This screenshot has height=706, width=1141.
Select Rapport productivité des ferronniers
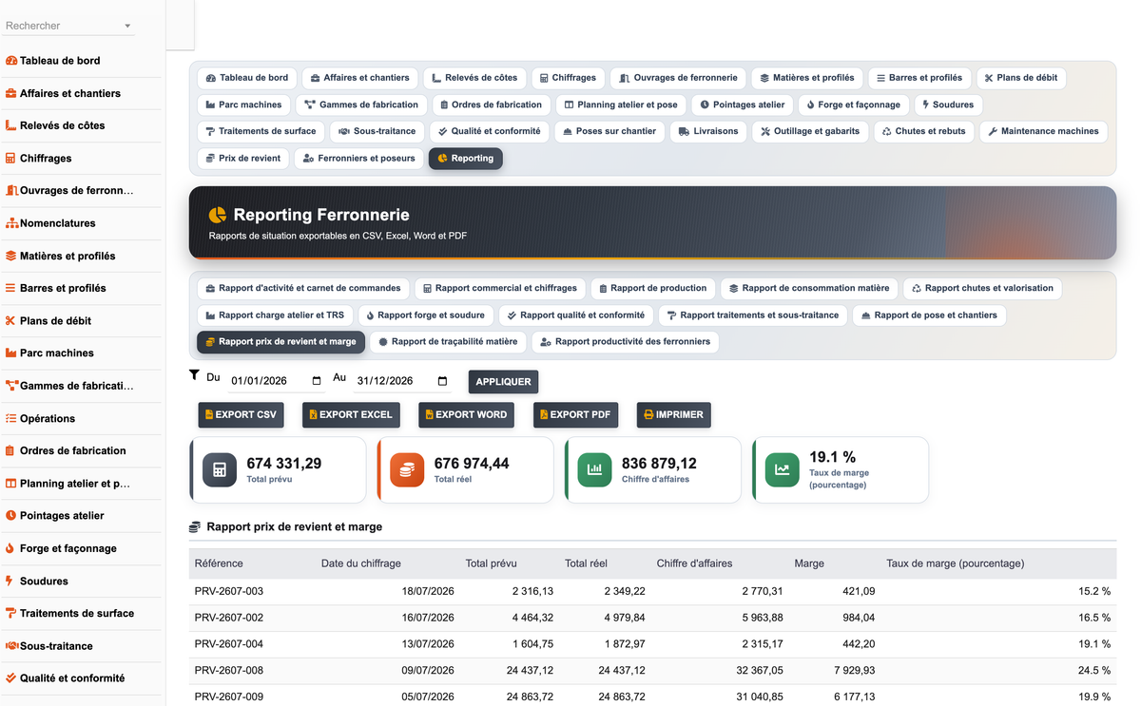coord(626,341)
